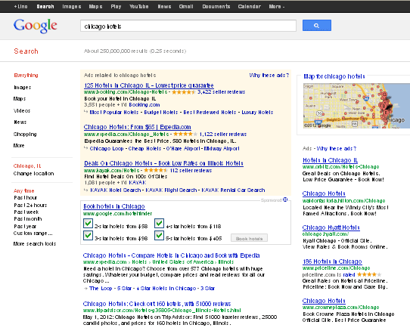Open Documents in the top bar
The image size is (410, 331).
pos(216,7)
